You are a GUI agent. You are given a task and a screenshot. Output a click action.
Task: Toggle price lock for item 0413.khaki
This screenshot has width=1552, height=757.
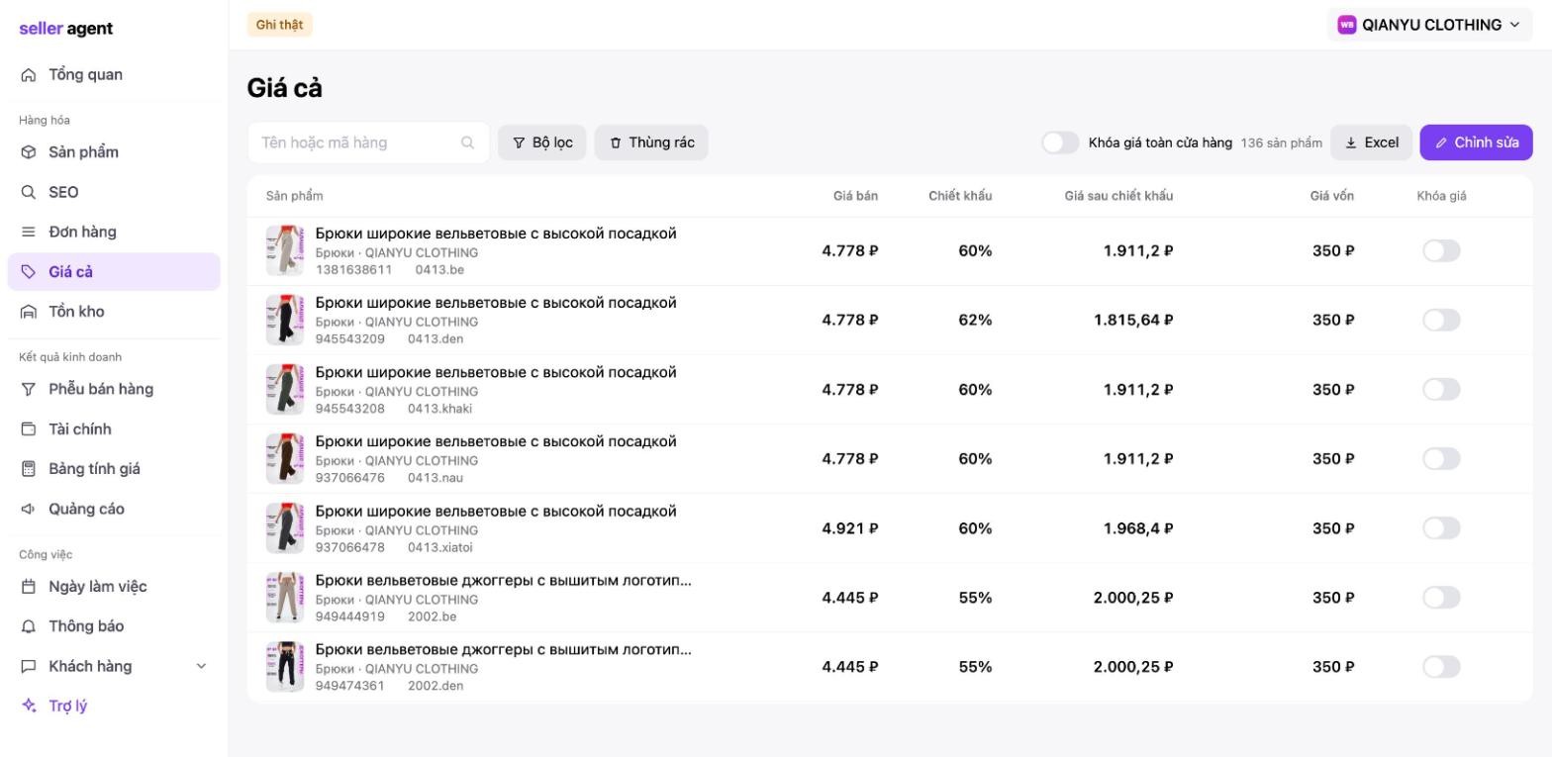pos(1441,389)
